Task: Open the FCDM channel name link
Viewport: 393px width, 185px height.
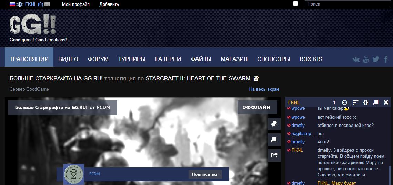Action: pyautogui.click(x=94, y=174)
